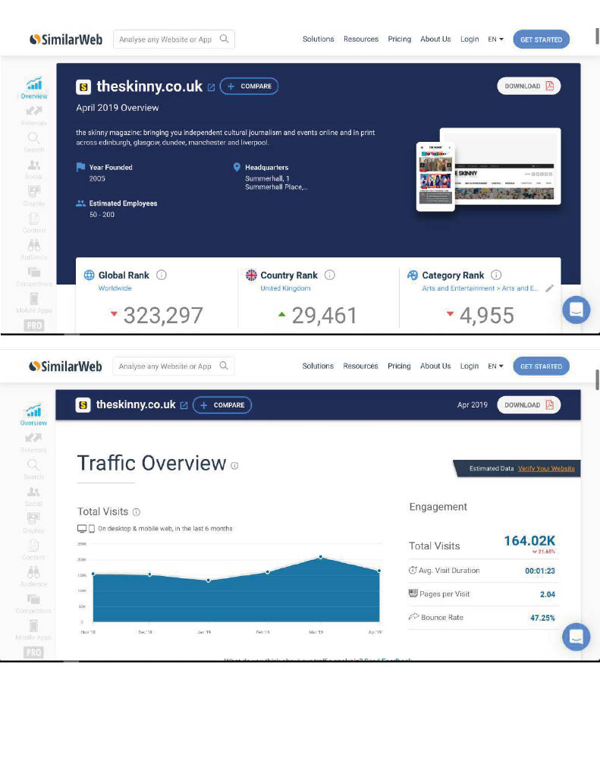600x777 pixels.
Task: Click the Apr'19 data point on chart
Action: click(379, 571)
